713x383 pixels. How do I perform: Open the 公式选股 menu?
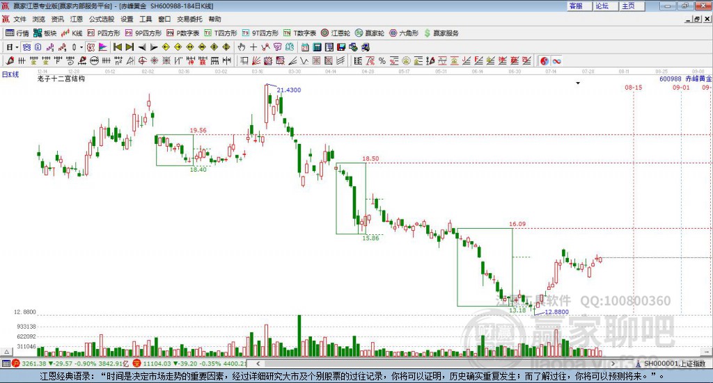(x=102, y=19)
